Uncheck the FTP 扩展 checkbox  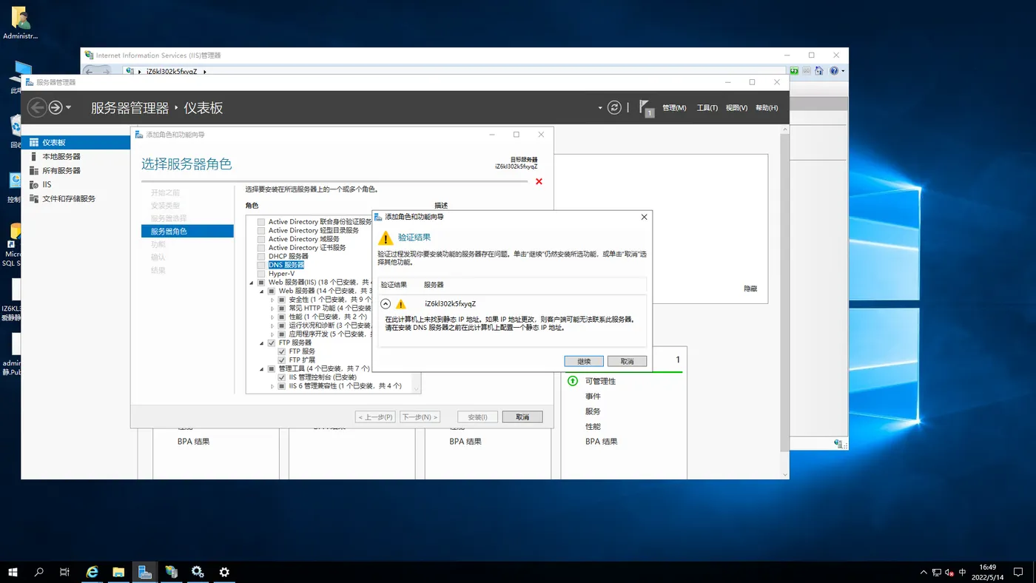[281, 360]
